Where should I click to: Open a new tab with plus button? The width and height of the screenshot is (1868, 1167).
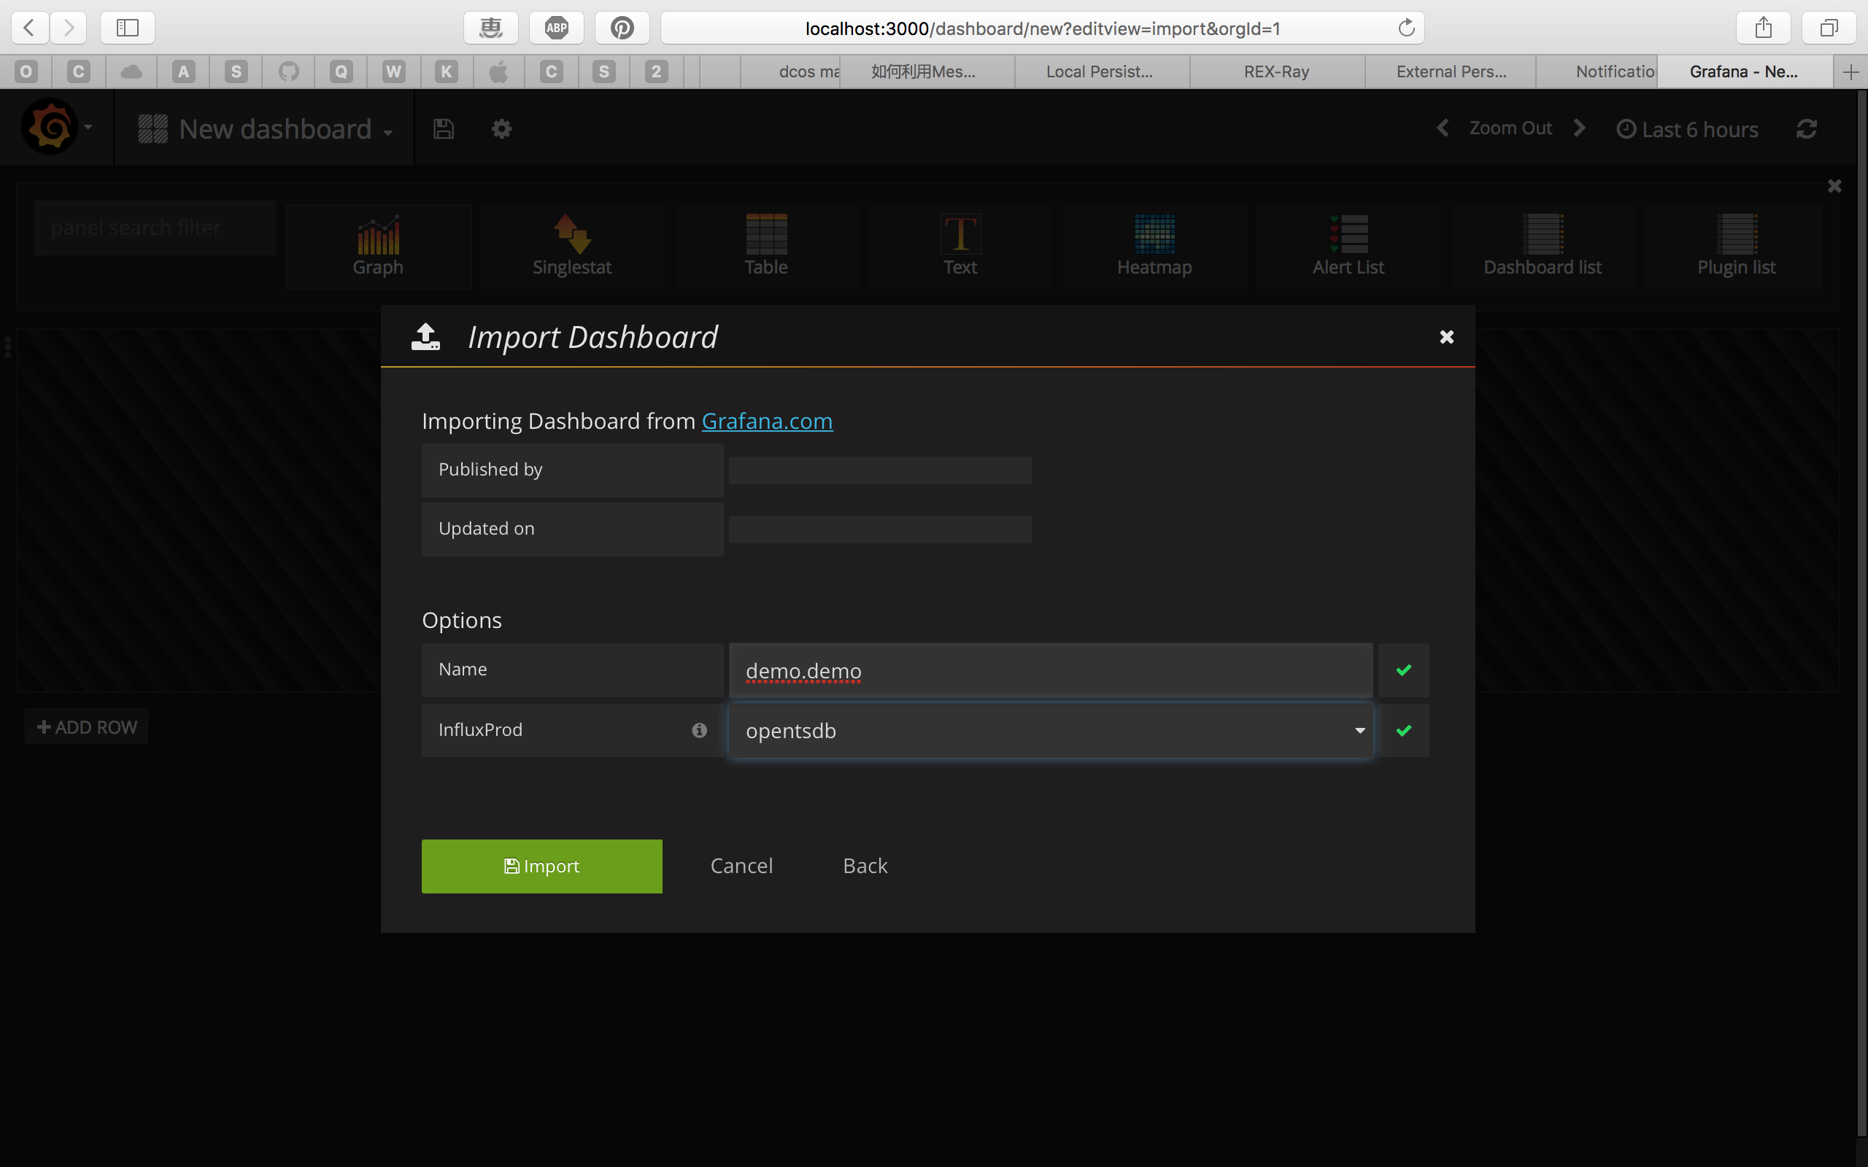(1850, 71)
